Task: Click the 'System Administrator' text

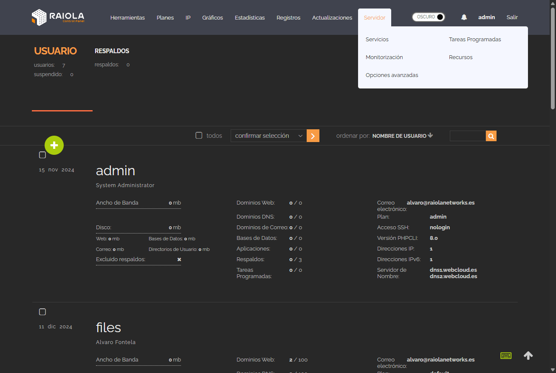Action: point(125,185)
